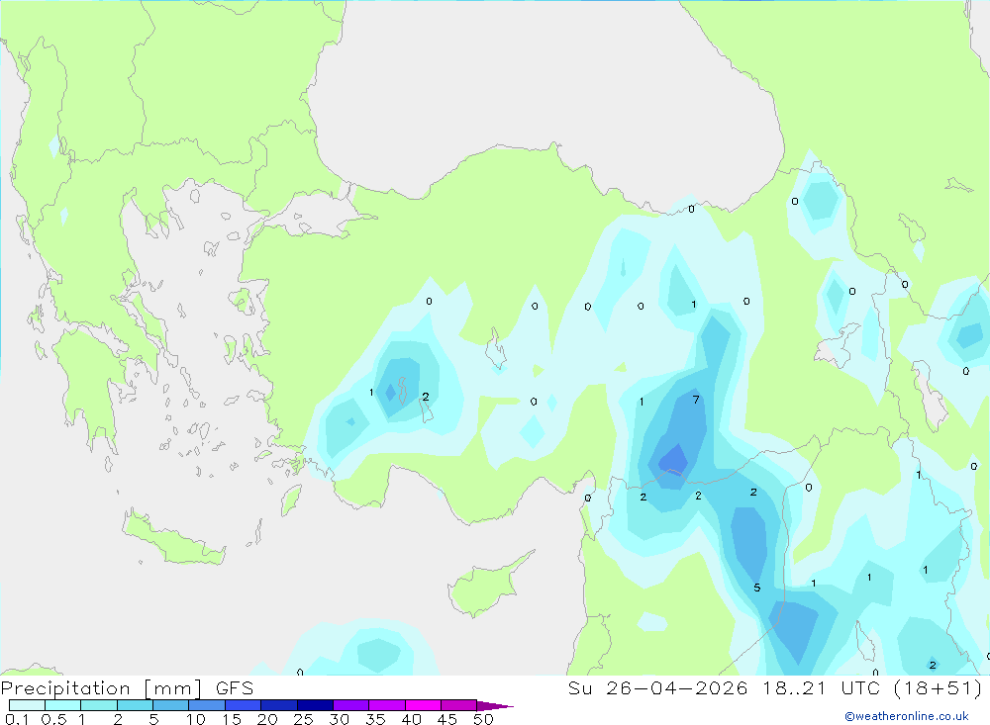Click the 40–45 mm magenta legend swatch
This screenshot has width=990, height=725.
tap(423, 705)
